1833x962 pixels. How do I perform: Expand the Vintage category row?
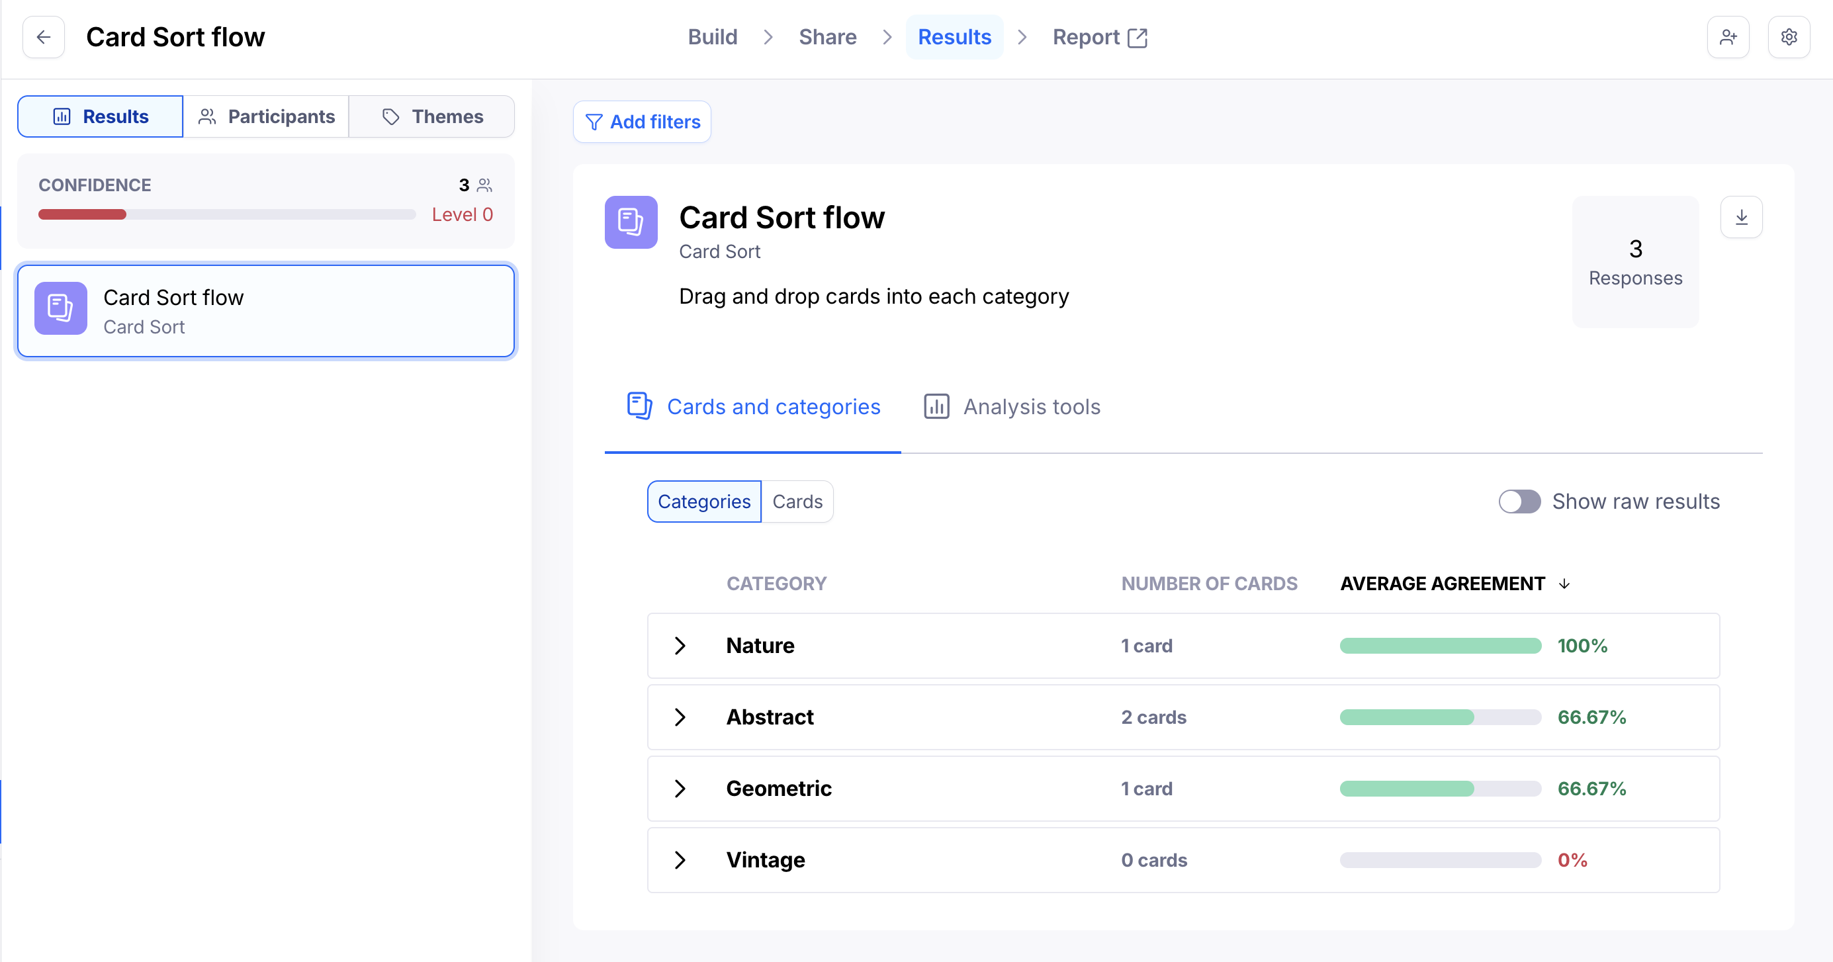click(680, 859)
